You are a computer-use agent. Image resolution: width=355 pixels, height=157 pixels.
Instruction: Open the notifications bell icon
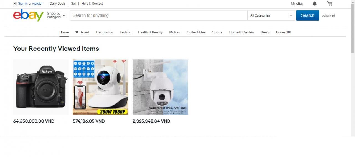point(315,4)
